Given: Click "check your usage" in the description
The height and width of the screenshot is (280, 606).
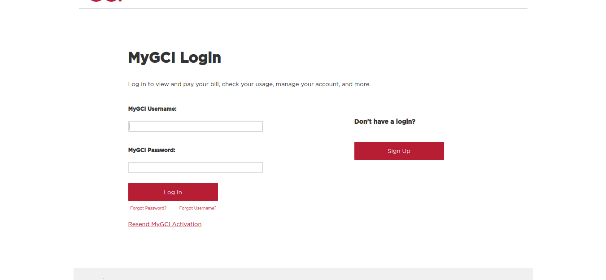Looking at the screenshot, I should coord(248,84).
